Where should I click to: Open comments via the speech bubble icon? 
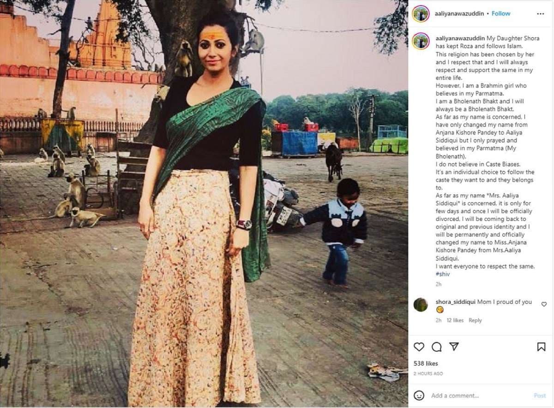[436, 347]
